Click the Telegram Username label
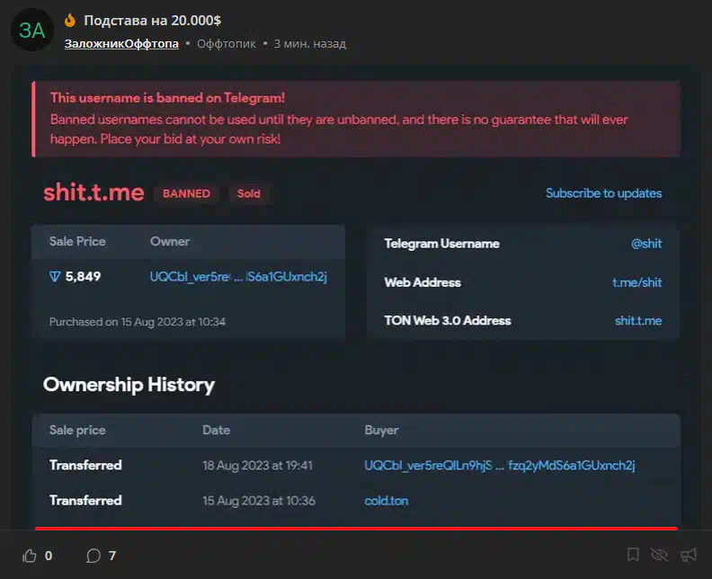Screen dimensions: 712x579 pos(441,244)
